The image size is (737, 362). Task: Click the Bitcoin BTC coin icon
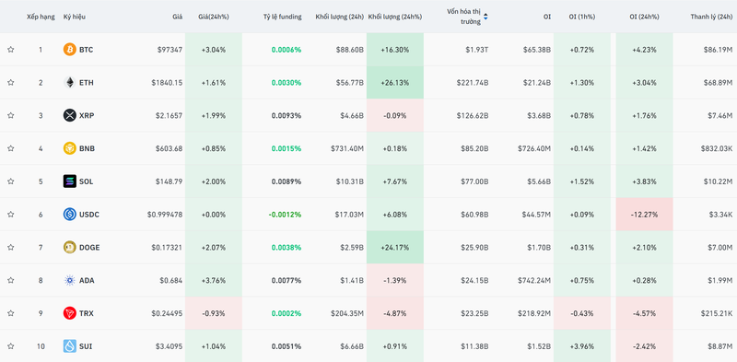(x=70, y=50)
